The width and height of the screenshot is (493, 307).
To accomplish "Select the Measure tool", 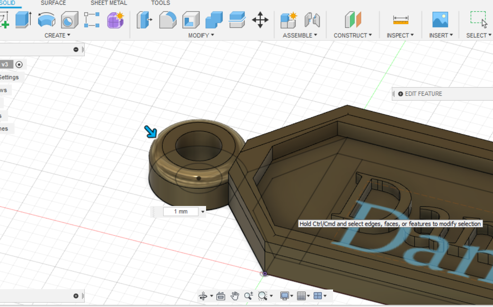I will pos(400,20).
